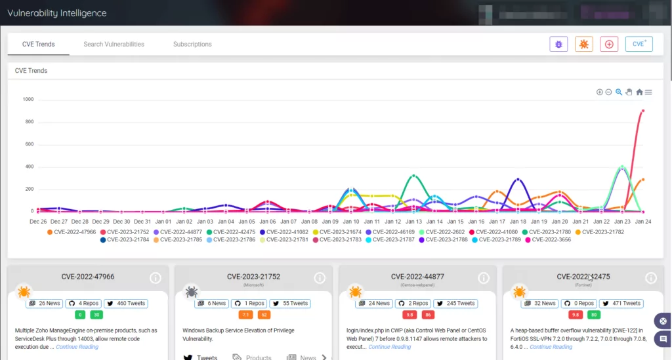672x360 pixels.
Task: Toggle CVE-2022-3656 series in chart legend
Action: pyautogui.click(x=548, y=240)
